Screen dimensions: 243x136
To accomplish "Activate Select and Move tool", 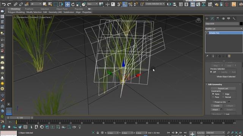I will 68,4.
